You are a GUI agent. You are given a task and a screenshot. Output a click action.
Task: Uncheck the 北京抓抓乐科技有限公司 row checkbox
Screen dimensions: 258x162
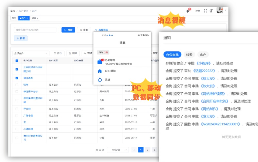(17, 69)
